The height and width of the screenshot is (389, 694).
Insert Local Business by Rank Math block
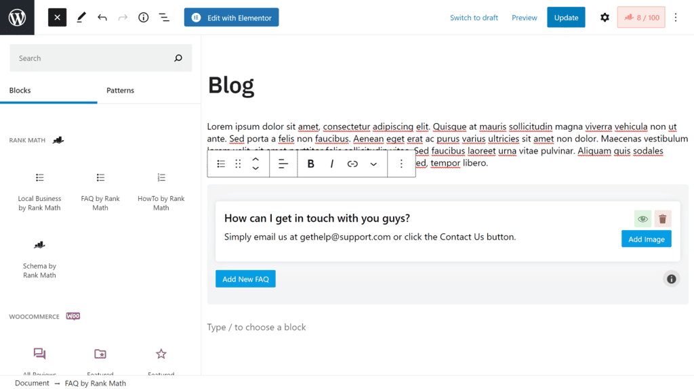click(x=39, y=192)
